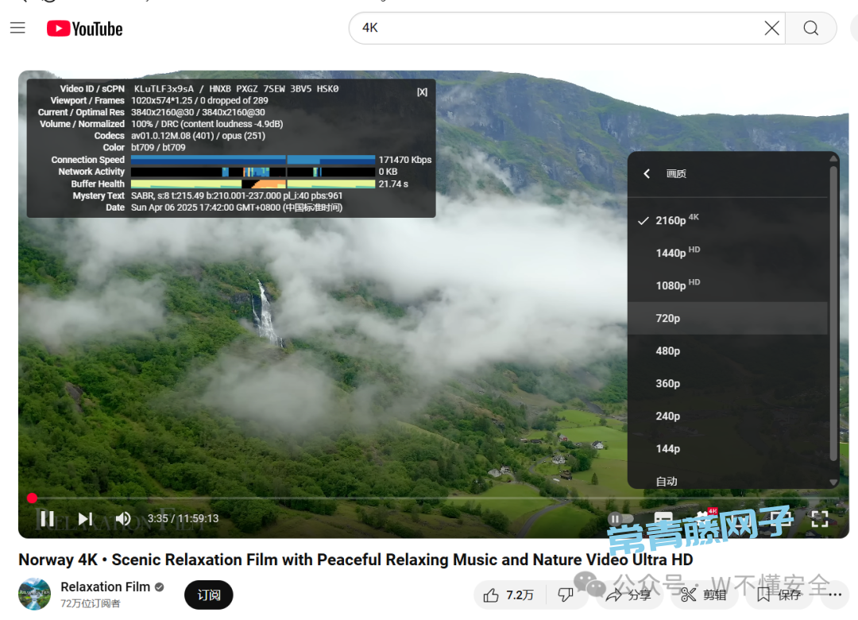The width and height of the screenshot is (858, 620).
Task: Close the stats for nerds panel
Action: point(422,92)
